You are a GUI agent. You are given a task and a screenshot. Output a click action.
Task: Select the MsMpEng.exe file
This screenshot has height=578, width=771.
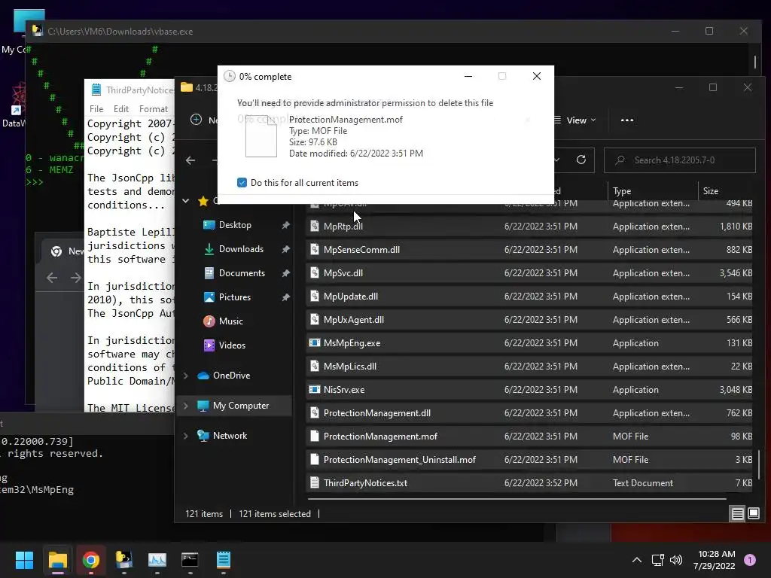coord(529,343)
